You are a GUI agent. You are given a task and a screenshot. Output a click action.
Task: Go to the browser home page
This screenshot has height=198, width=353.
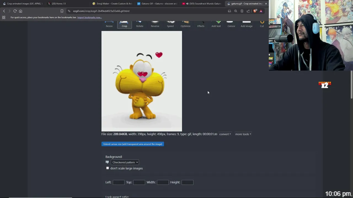pyautogui.click(x=20, y=11)
